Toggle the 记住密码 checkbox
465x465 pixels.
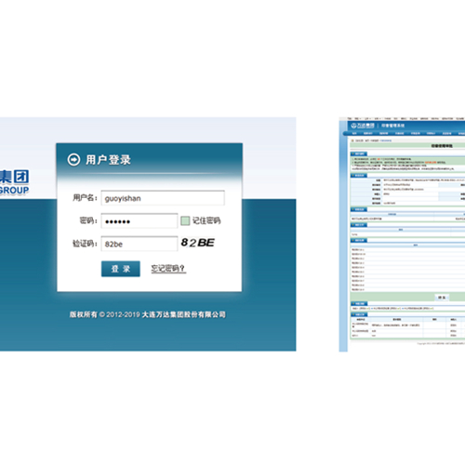pos(185,220)
